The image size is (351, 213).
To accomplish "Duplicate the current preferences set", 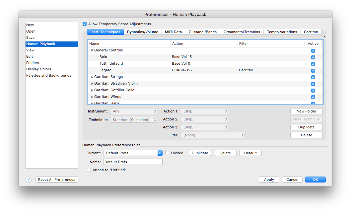I will [x=200, y=153].
